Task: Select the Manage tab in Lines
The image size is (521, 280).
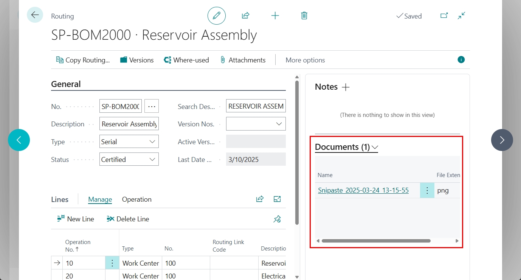Action: [100, 199]
